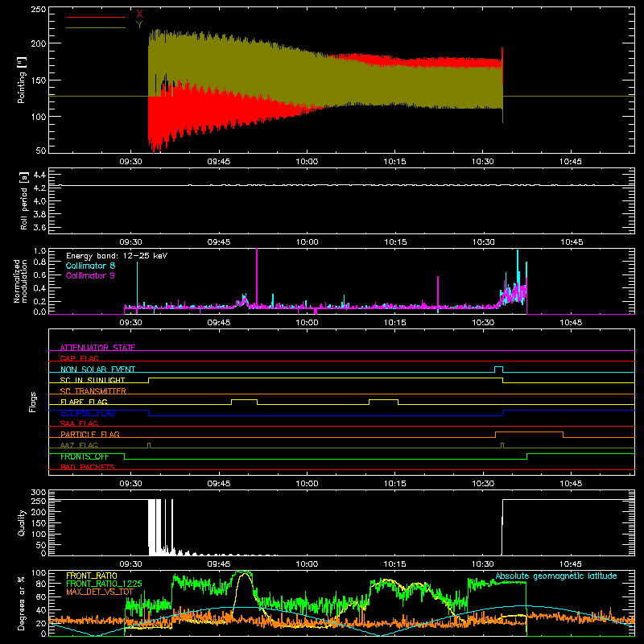Click the 10:00 tick label under the Pointing plot
Screen dimensions: 644x644
pos(307,162)
